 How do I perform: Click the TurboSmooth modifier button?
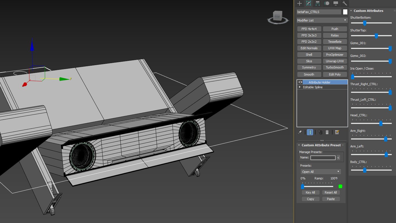click(x=335, y=67)
